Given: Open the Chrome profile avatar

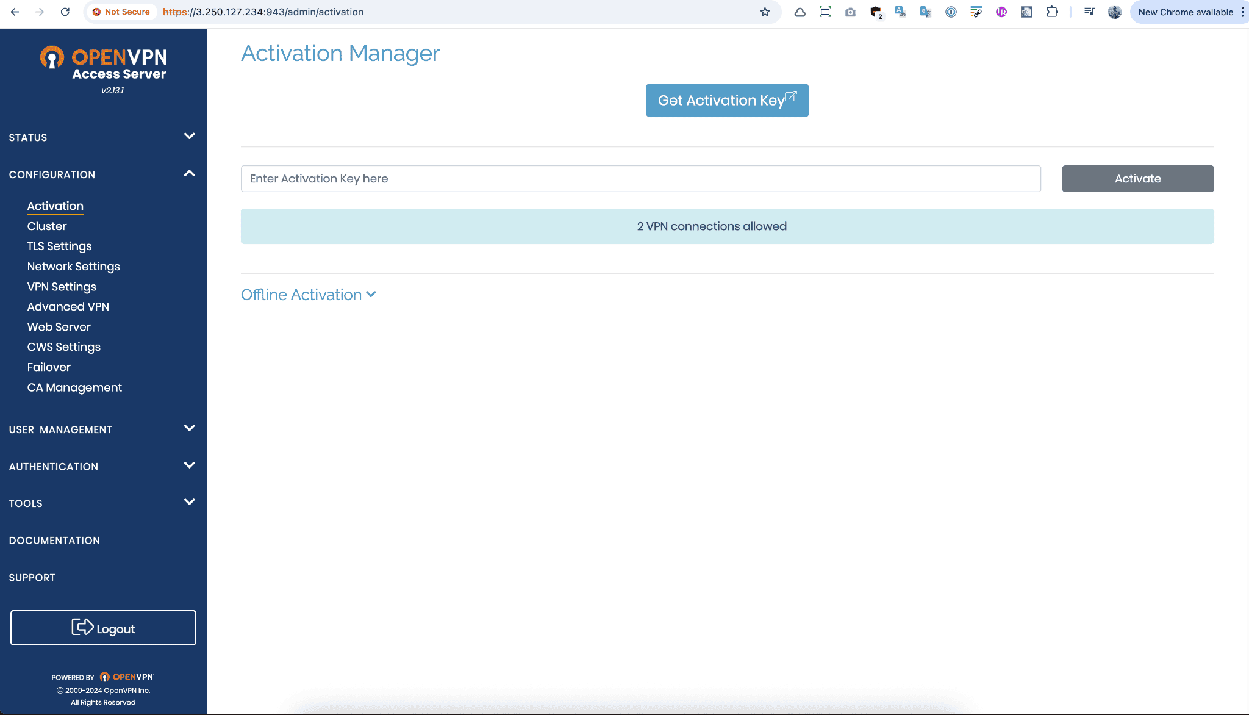Looking at the screenshot, I should [x=1114, y=12].
